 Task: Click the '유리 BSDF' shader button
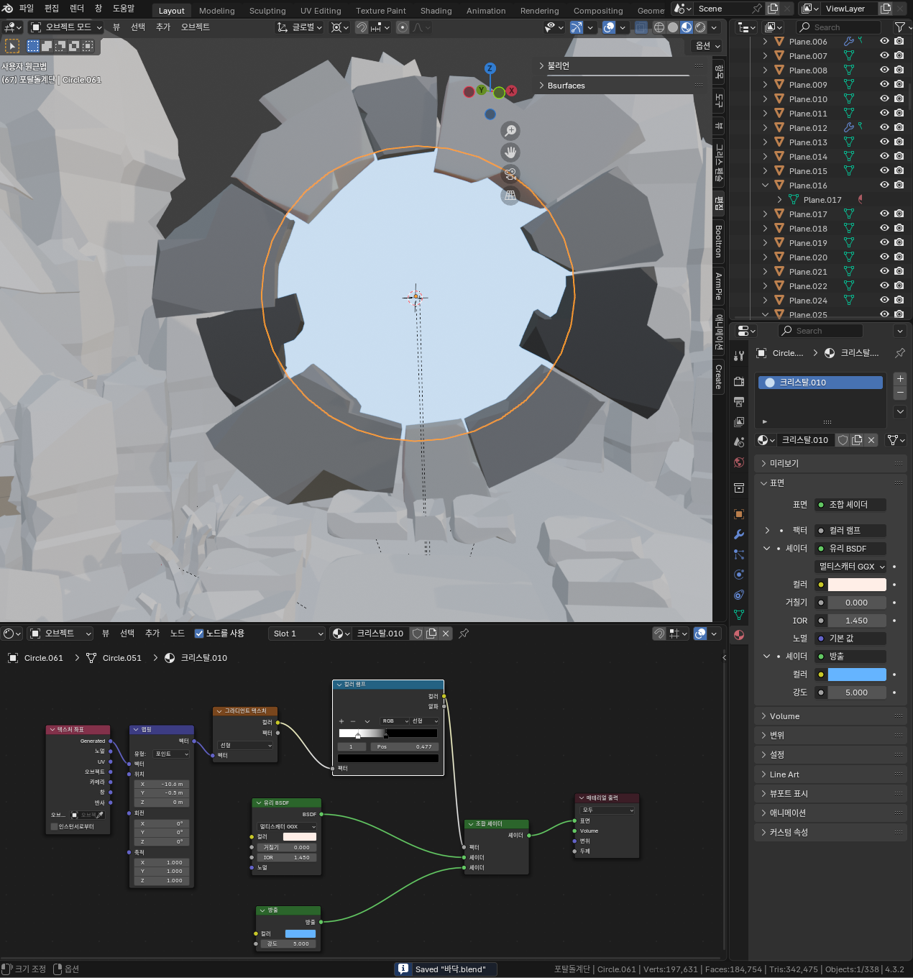point(850,549)
